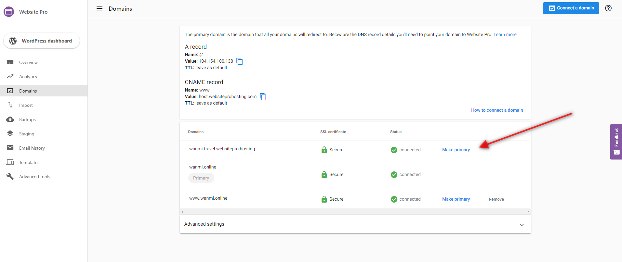Viewport: 622px width, 262px height.
Task: Click the Status column header
Action: pos(396,132)
